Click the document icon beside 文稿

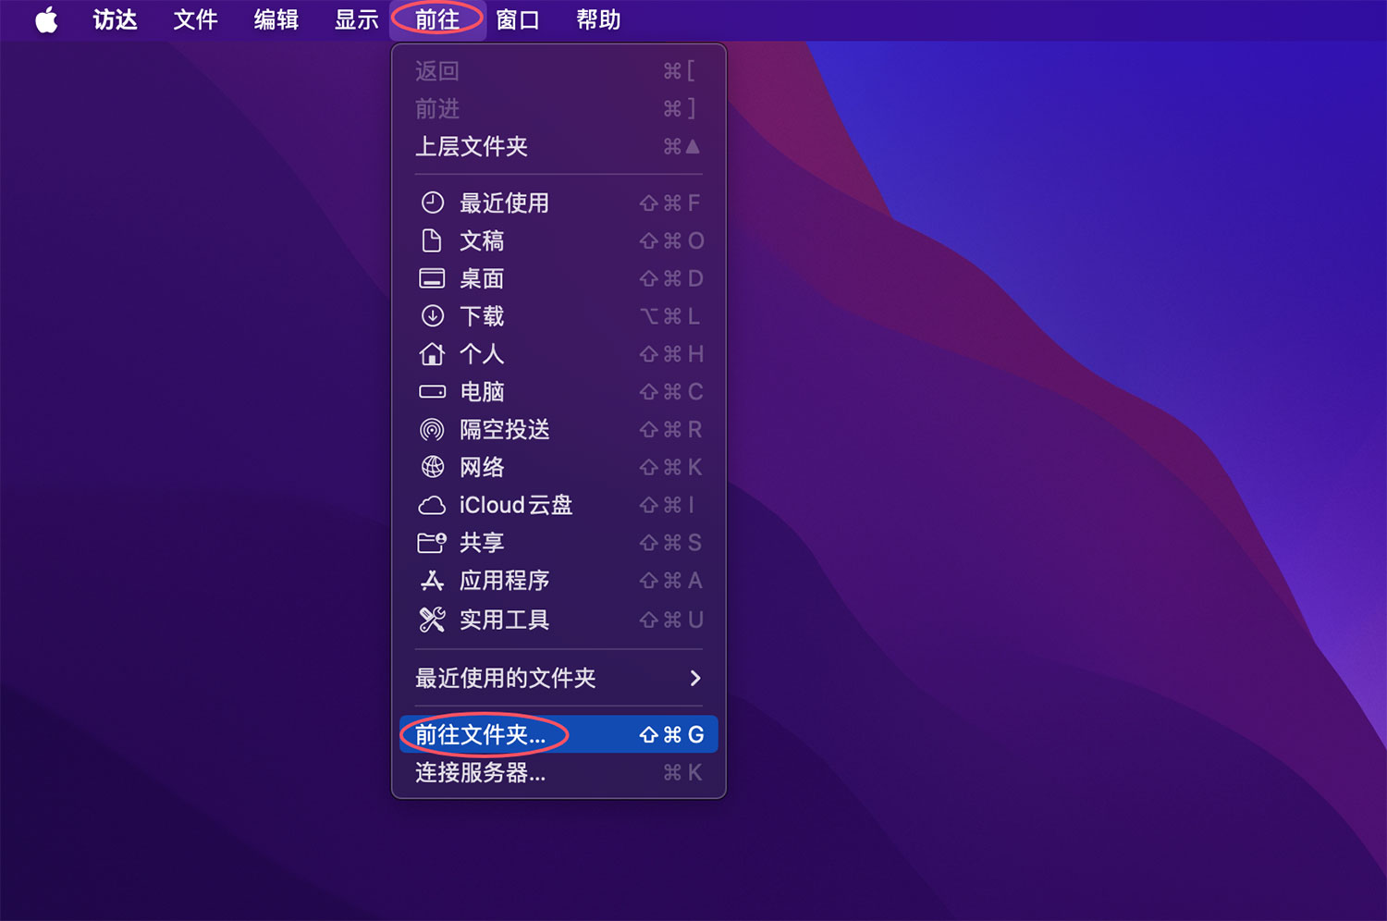click(432, 240)
